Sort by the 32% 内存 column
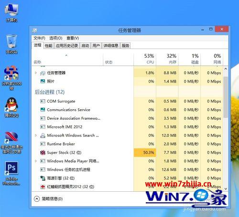239x217 pixels. 167,59
